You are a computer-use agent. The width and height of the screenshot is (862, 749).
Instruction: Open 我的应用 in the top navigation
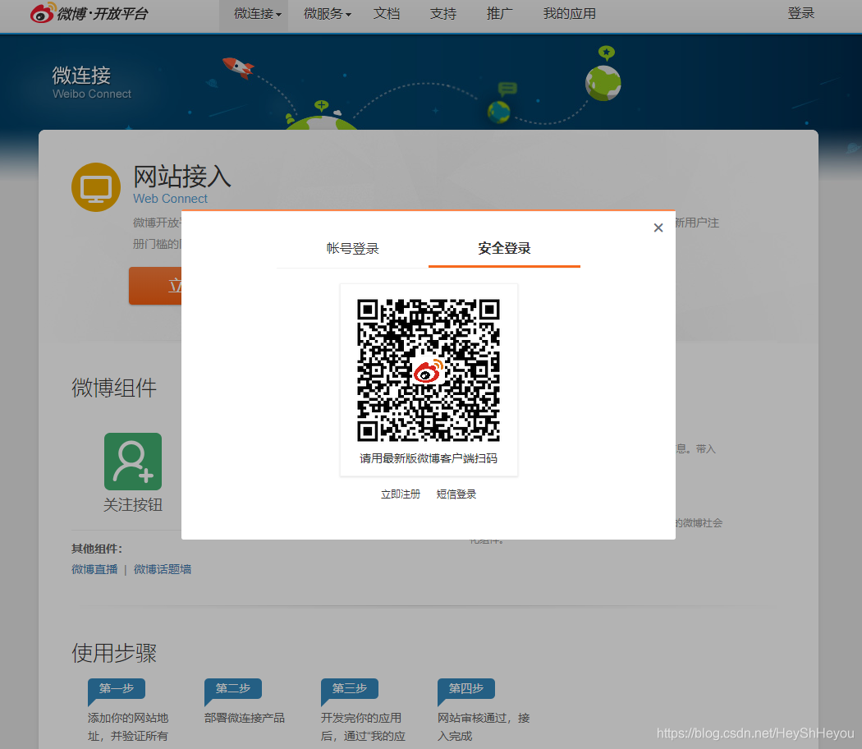click(570, 14)
